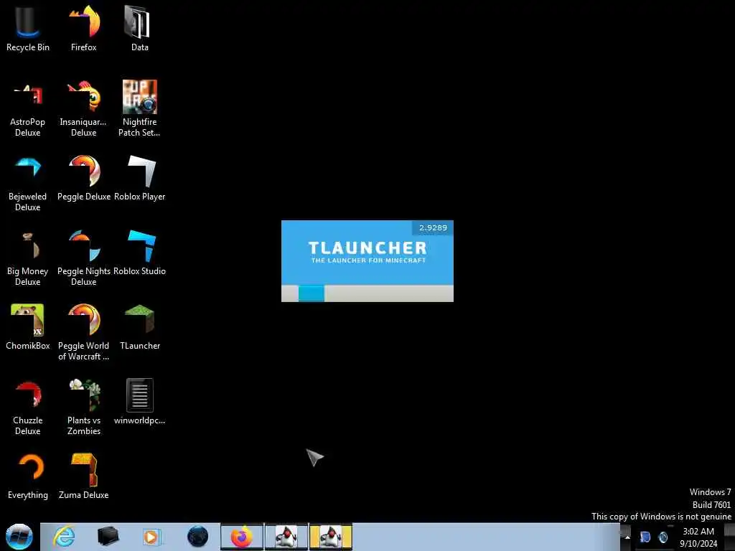
Task: Click the 2.9289 version label
Action: [x=433, y=227]
